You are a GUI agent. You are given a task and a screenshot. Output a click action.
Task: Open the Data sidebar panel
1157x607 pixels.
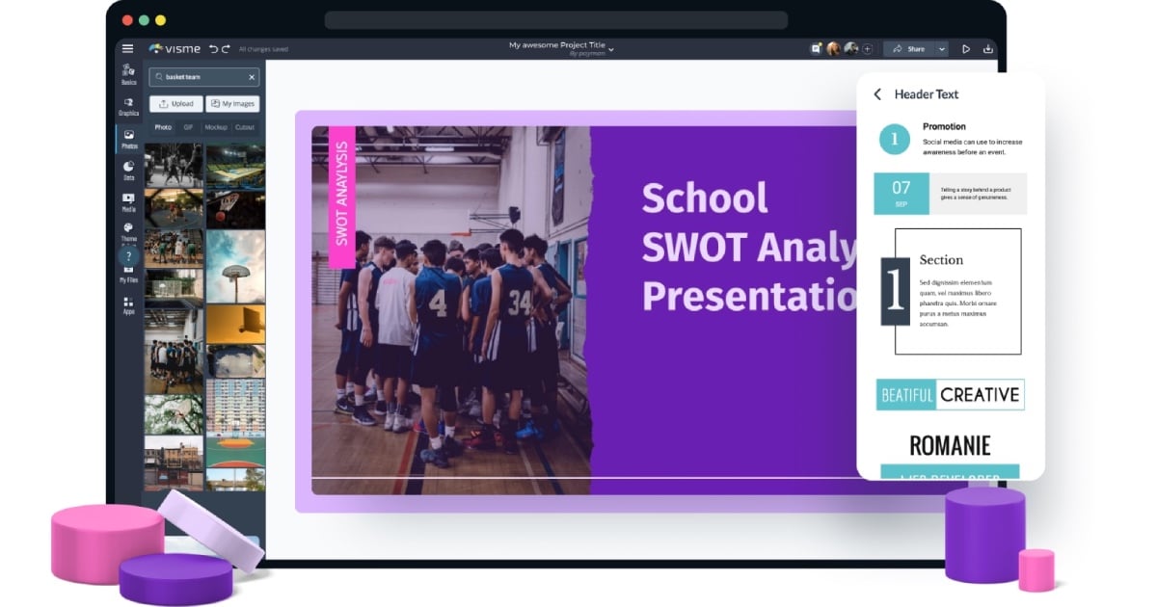point(128,171)
